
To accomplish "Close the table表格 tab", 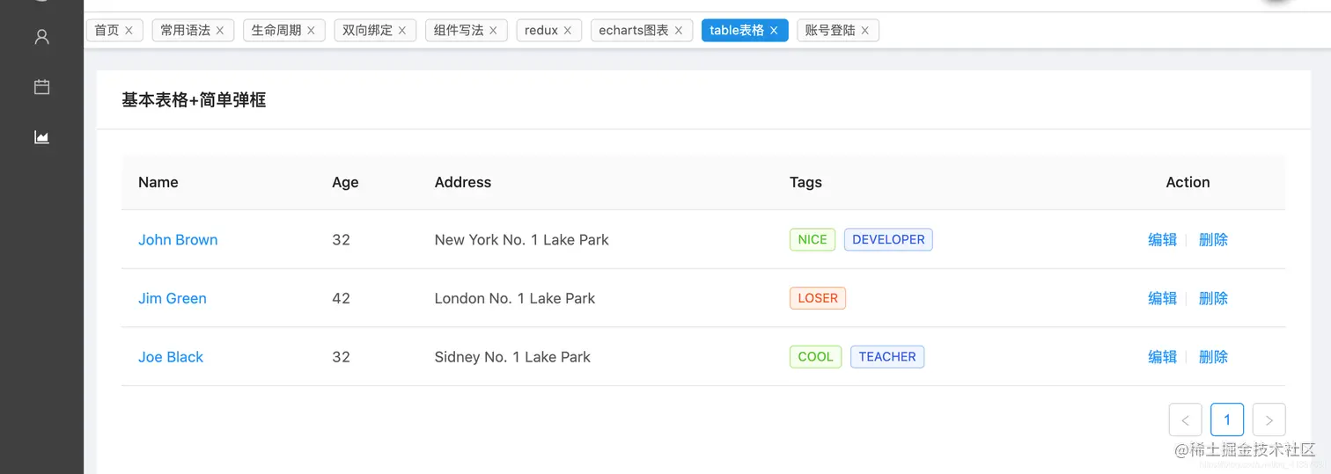I will click(x=774, y=31).
